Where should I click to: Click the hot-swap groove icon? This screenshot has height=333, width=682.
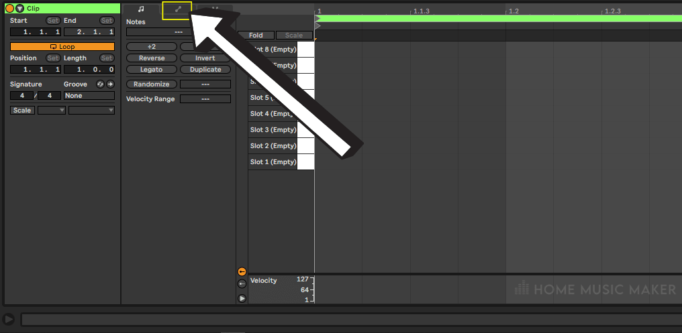pos(101,84)
